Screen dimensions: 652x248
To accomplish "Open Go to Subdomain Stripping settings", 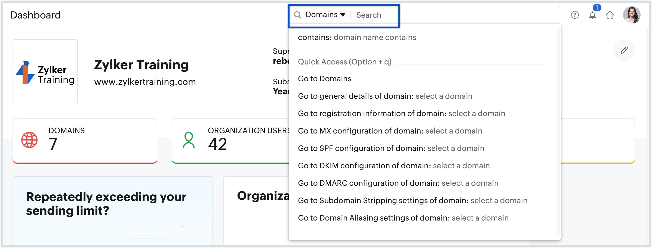I will 412,200.
